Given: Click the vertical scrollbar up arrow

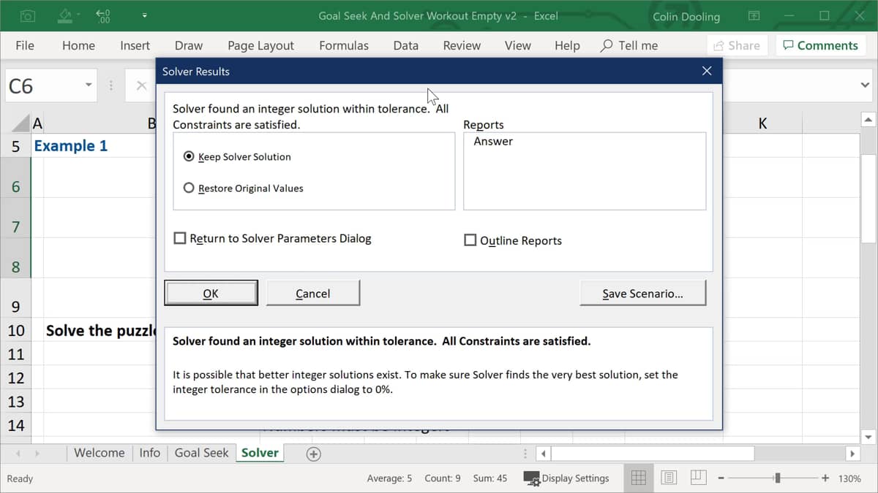Looking at the screenshot, I should [868, 119].
